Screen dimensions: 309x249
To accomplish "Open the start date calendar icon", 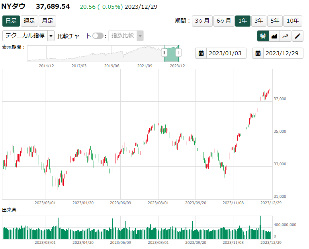I will [201, 53].
